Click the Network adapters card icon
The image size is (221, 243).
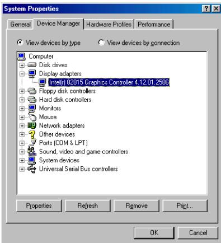[32, 125]
